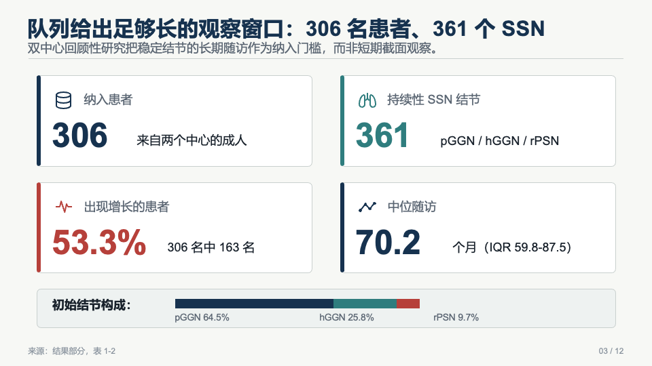
Task: Click the text pGGN / hGGN / rPSN
Action: pos(499,141)
